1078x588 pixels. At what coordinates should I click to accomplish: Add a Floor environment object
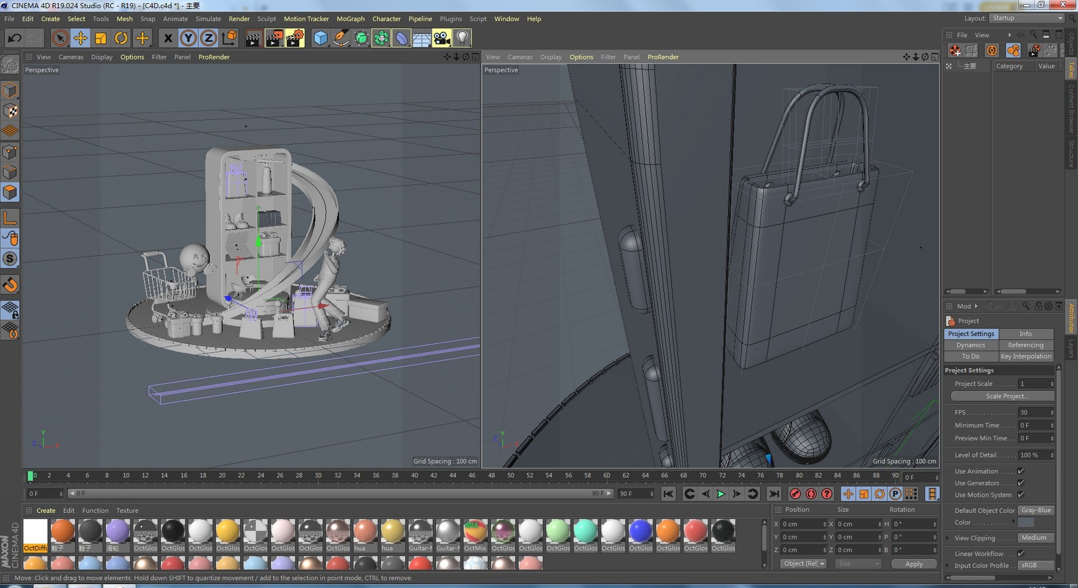[x=422, y=38]
